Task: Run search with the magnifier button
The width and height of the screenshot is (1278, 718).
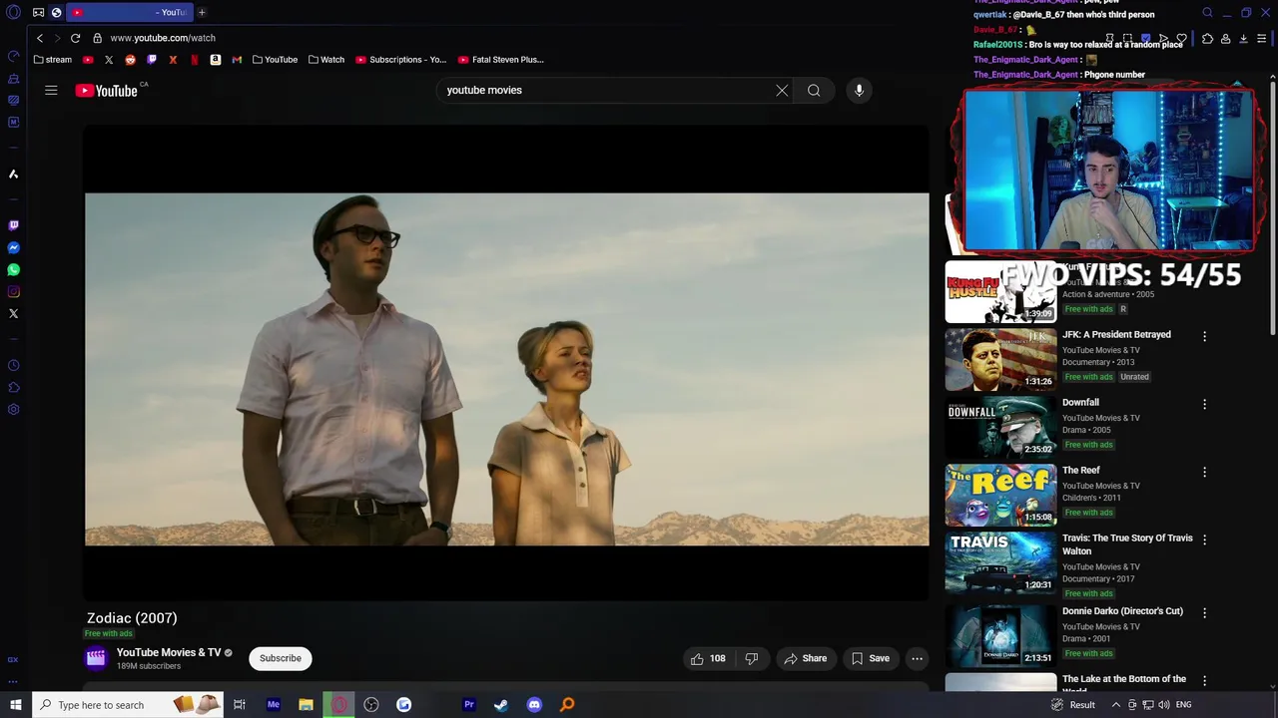Action: [x=814, y=91]
